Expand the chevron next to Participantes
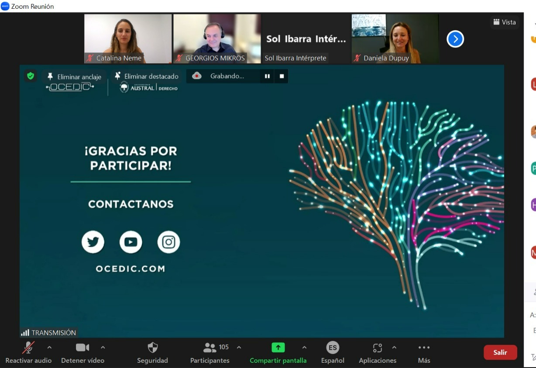536x368 pixels. [x=239, y=347]
